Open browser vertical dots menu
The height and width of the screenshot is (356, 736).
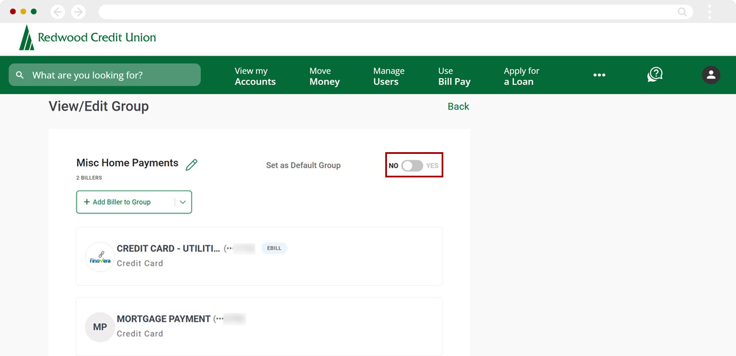coord(710,12)
